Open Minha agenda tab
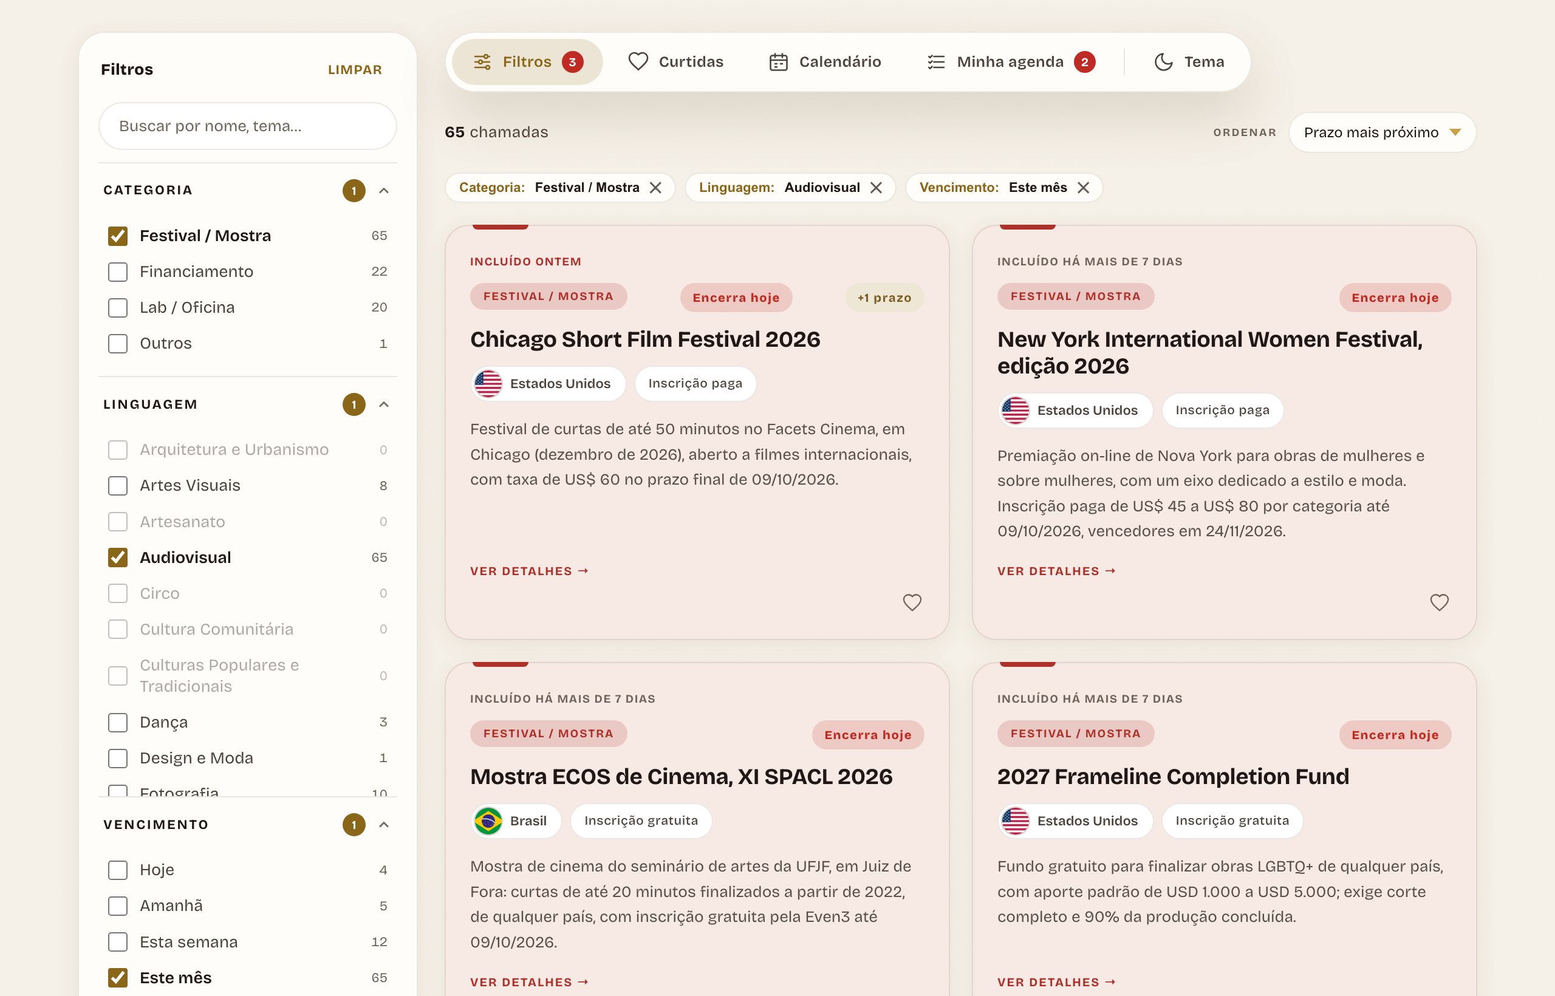The height and width of the screenshot is (996, 1555). click(1011, 62)
